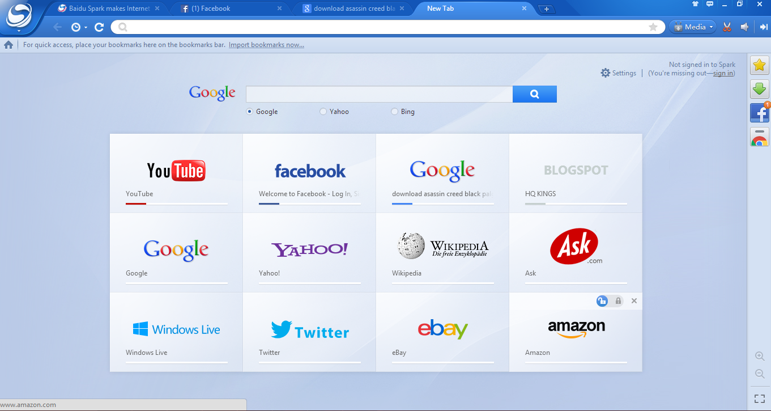771x411 pixels.
Task: Go back with the back arrow
Action: point(57,27)
